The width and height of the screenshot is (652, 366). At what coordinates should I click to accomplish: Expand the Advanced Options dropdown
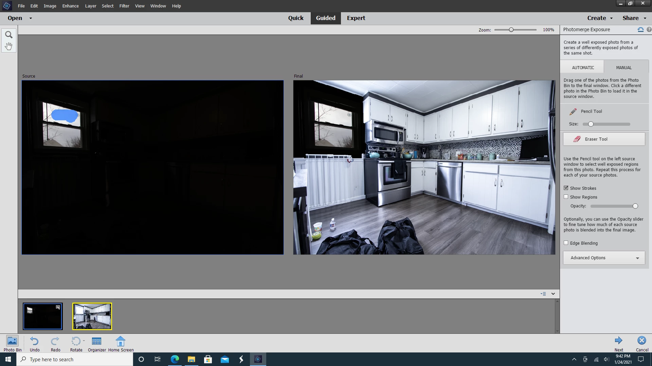tap(604, 258)
